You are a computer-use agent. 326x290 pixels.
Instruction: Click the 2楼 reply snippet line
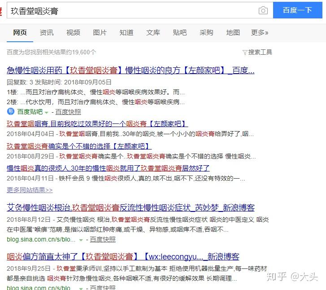pos(96,102)
